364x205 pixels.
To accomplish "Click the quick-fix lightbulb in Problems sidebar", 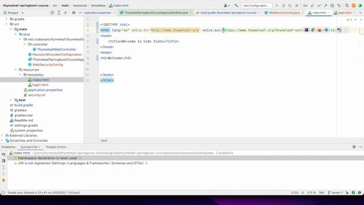I will click(x=3, y=181).
